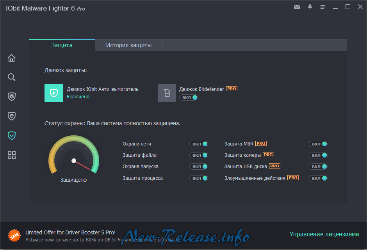Click PRO badge next to Защита MBR

click(x=261, y=144)
